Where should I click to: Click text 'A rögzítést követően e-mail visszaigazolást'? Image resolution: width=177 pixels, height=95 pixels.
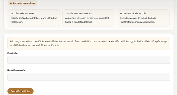click(87, 18)
